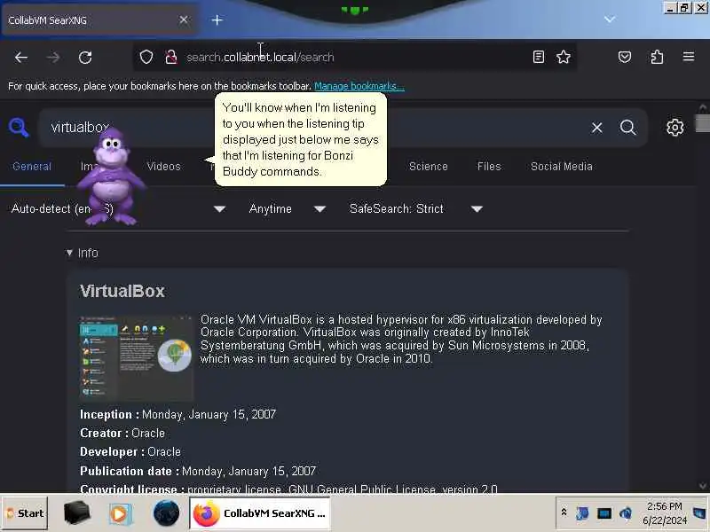Close the CollabVM SearXNG tab
The width and height of the screenshot is (710, 532).
point(184,20)
